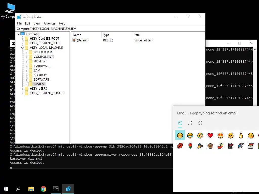Select the kiss mark lips emoji
Image resolution: width=259 pixels, height=194 pixels.
[180, 146]
